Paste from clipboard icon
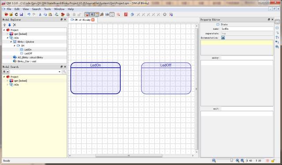Screen dimensions: 282x165 [x=50, y=15]
